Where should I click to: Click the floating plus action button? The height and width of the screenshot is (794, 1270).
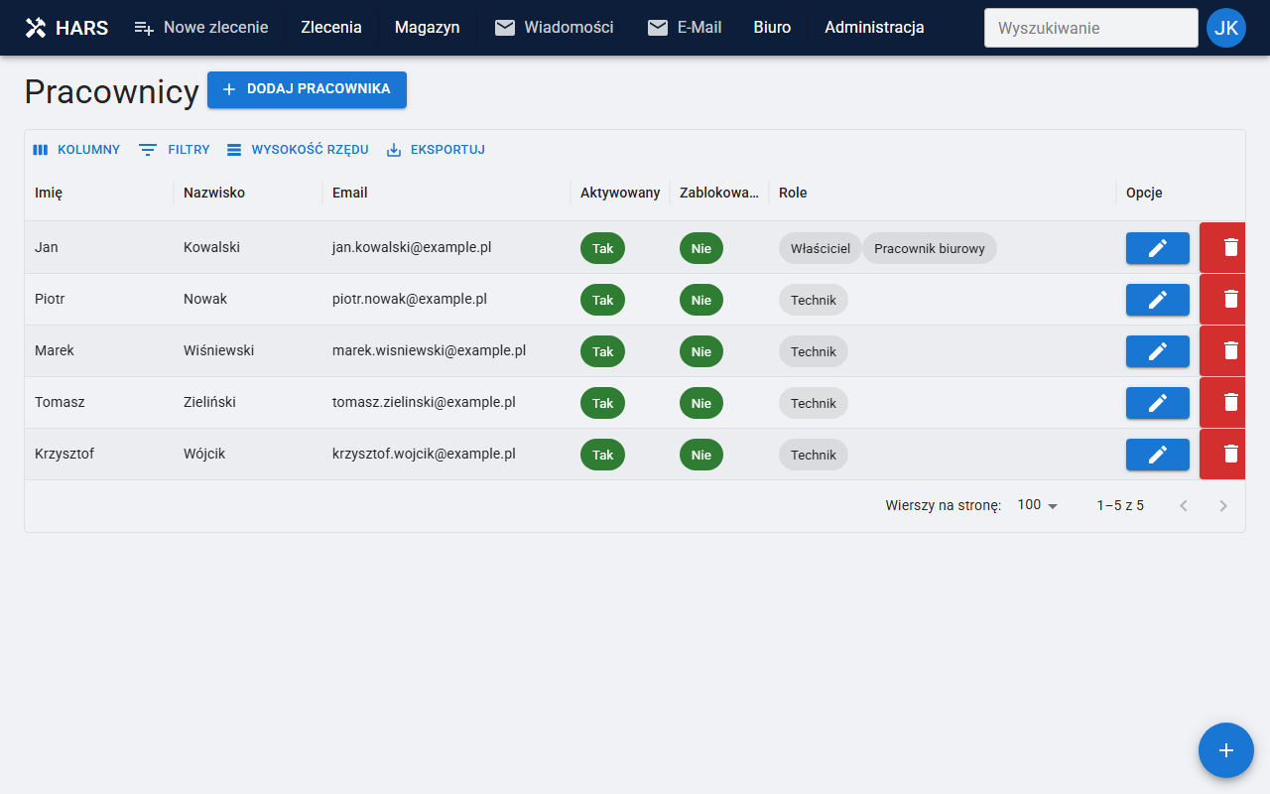coord(1226,750)
